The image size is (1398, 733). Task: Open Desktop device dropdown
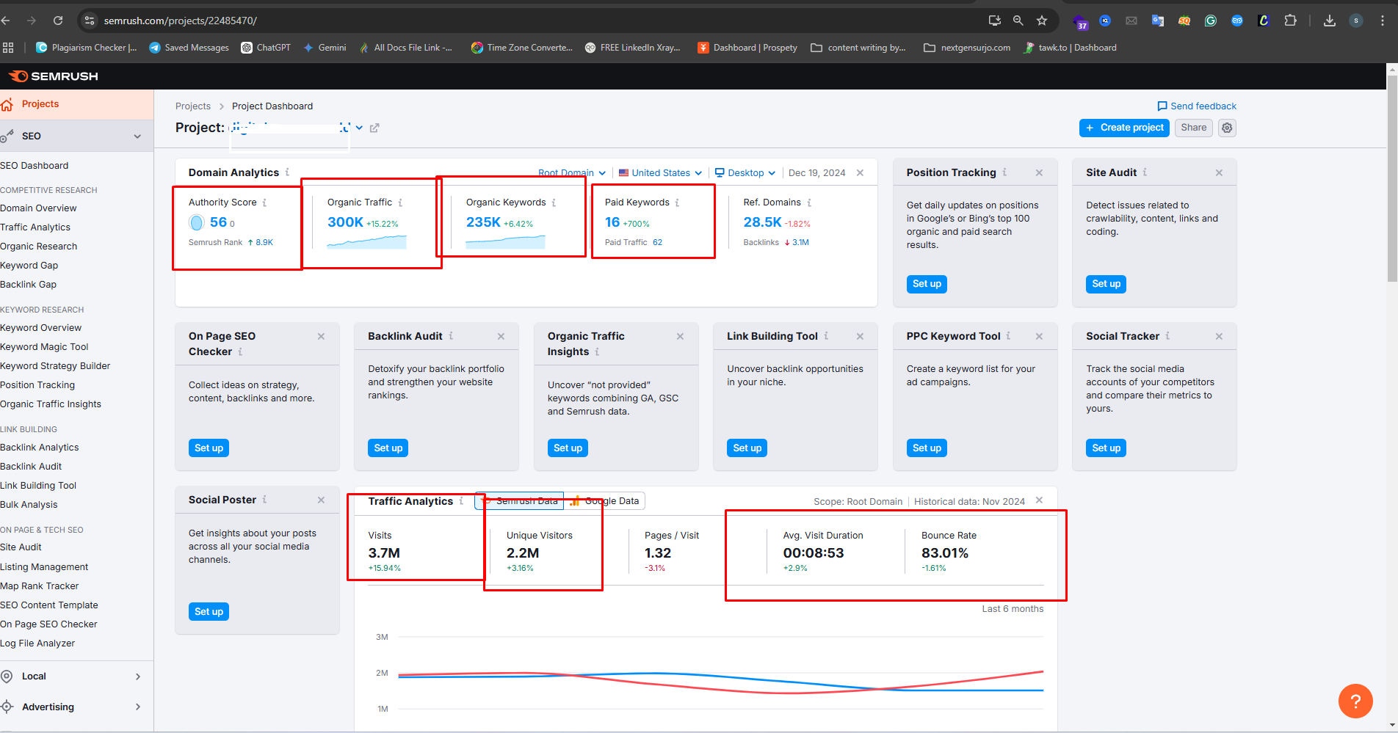click(x=745, y=173)
